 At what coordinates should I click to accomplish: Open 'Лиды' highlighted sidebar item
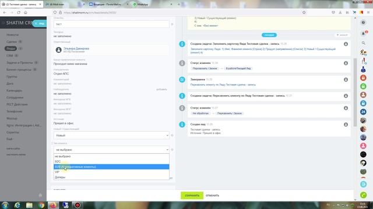[x=10, y=48]
